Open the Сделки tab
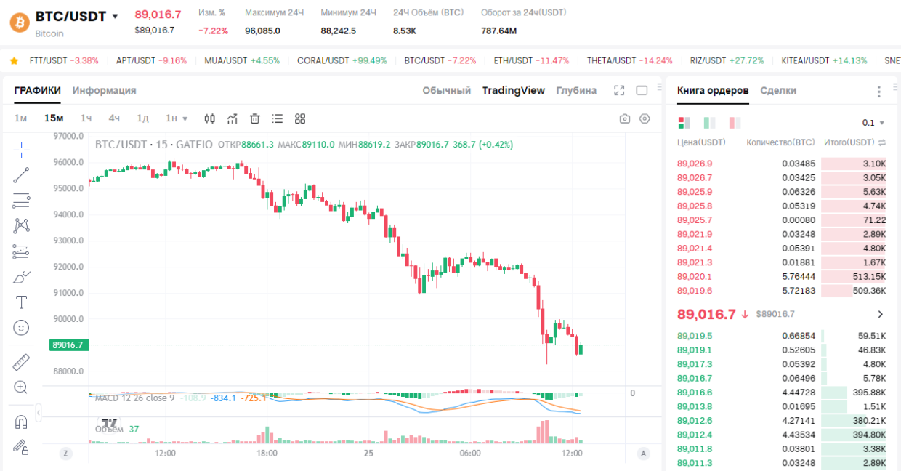 coord(778,90)
